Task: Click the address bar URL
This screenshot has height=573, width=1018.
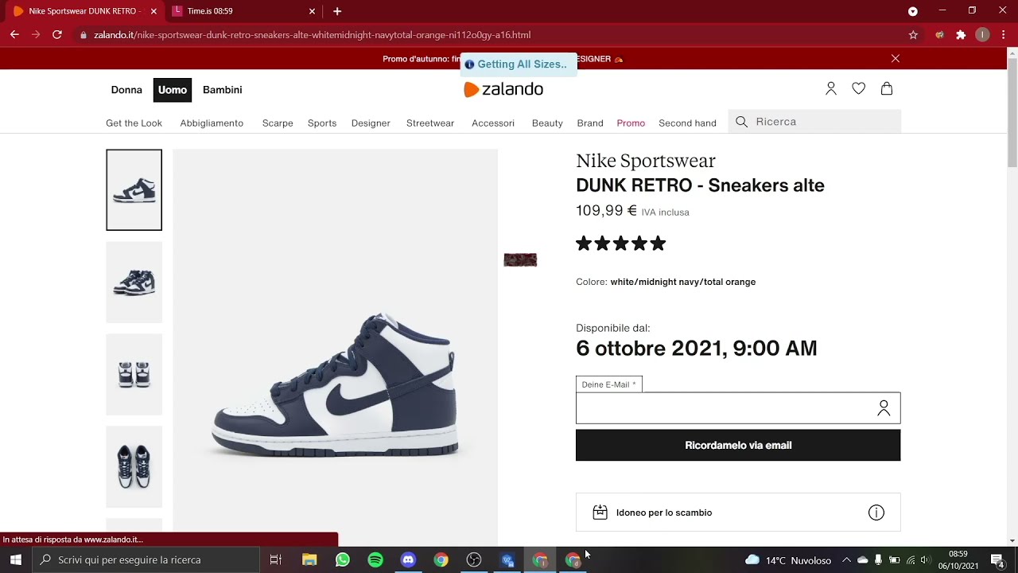Action: coord(312,35)
